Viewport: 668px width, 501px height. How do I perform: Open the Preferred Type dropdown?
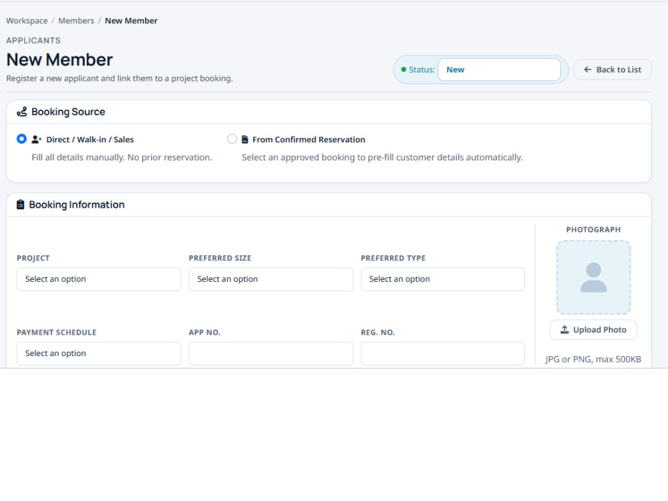(x=443, y=279)
